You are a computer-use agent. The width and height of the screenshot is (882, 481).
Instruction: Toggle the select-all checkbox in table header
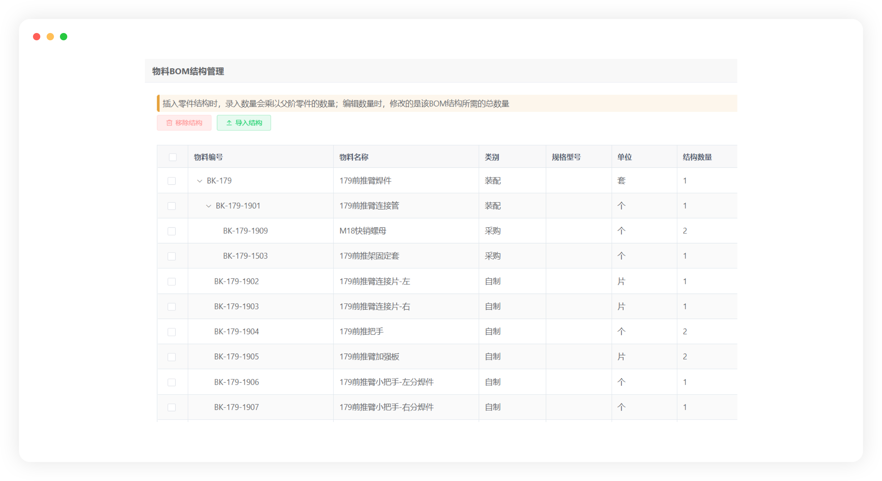point(172,157)
